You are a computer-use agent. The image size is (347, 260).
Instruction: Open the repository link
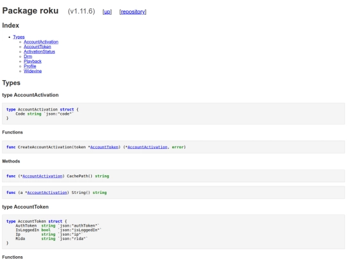133,12
